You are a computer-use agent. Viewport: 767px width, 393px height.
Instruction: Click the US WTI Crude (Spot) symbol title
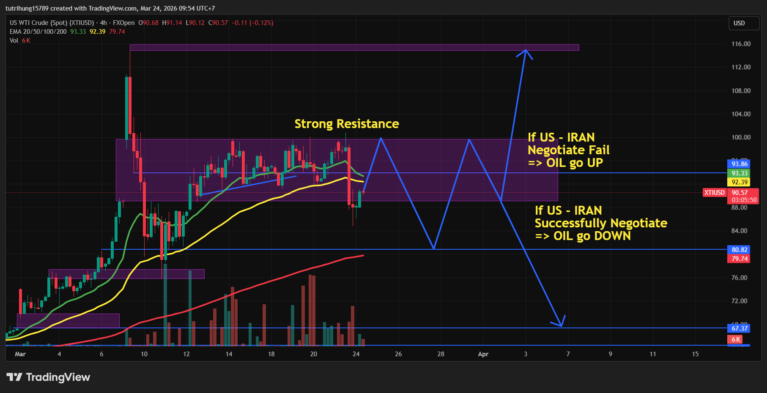tap(52, 23)
